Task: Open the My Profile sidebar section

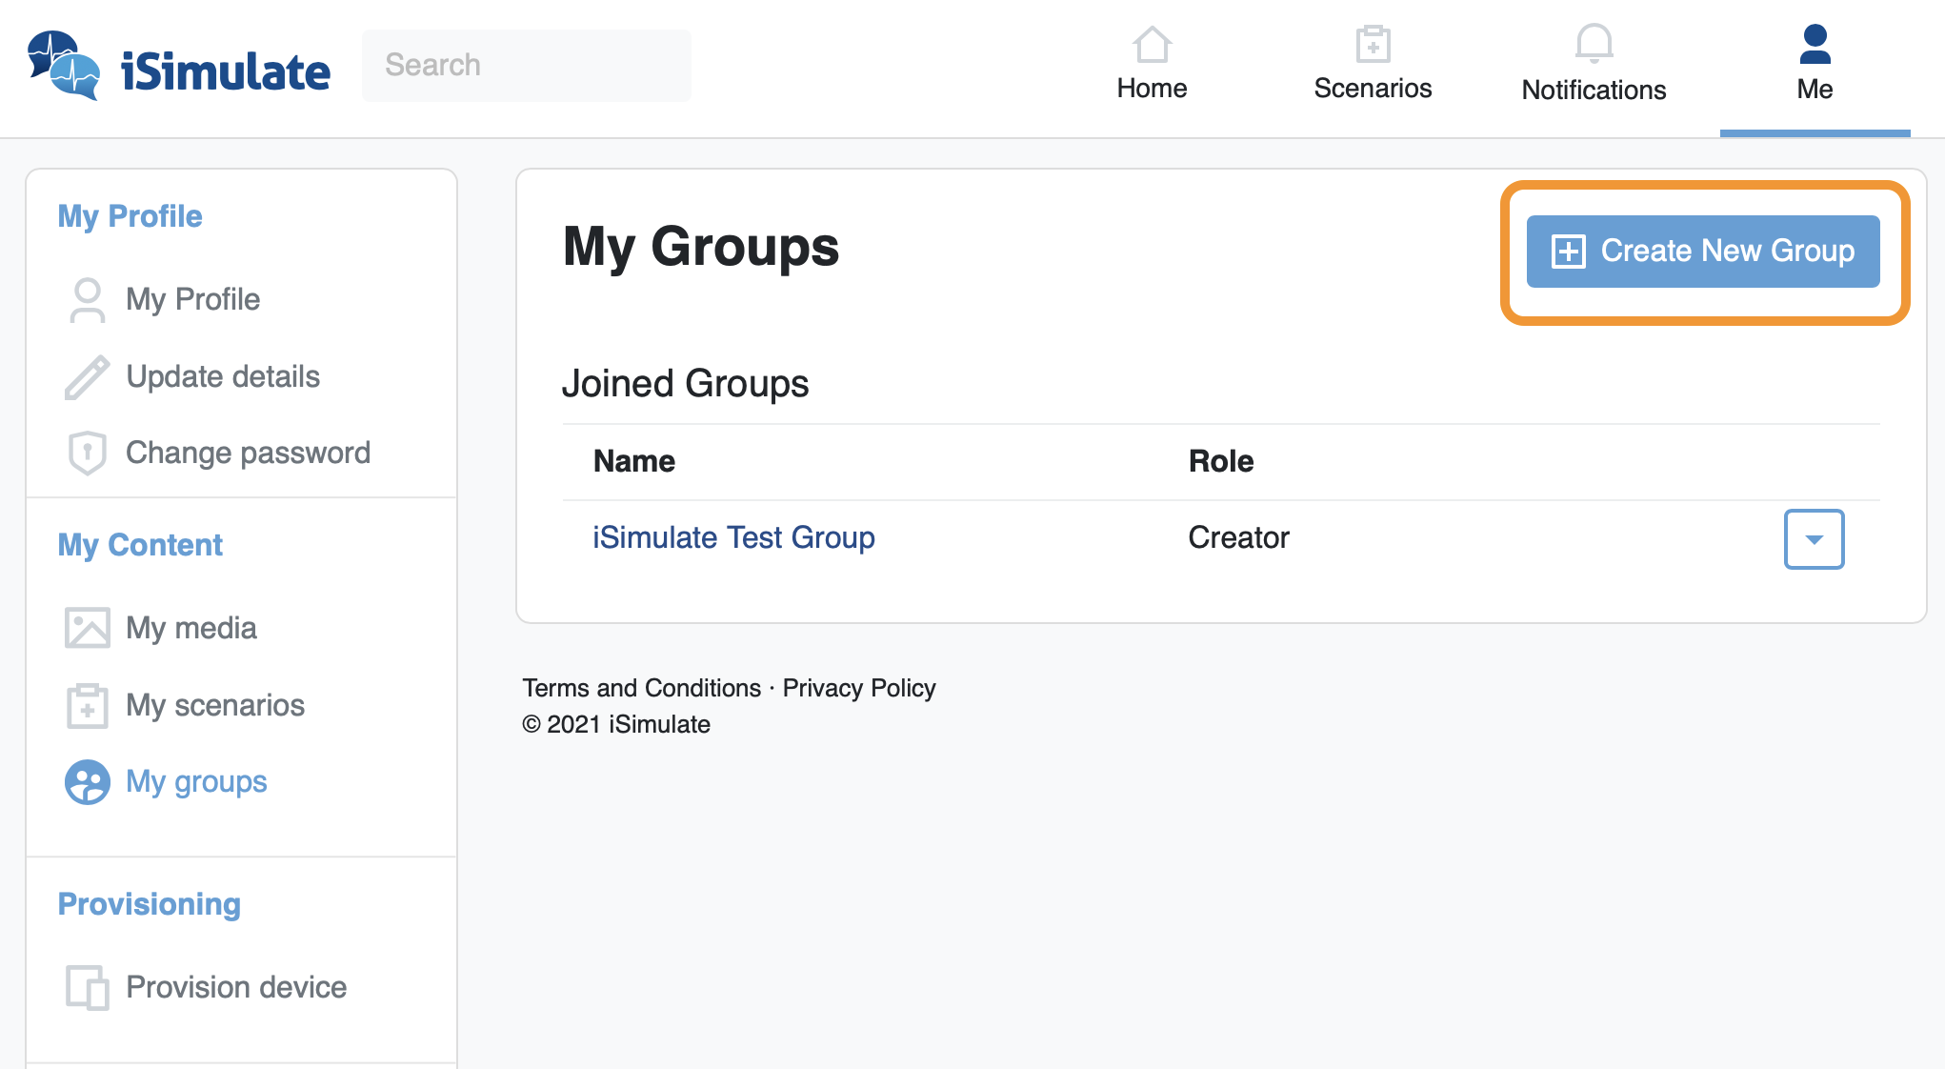Action: click(x=130, y=216)
